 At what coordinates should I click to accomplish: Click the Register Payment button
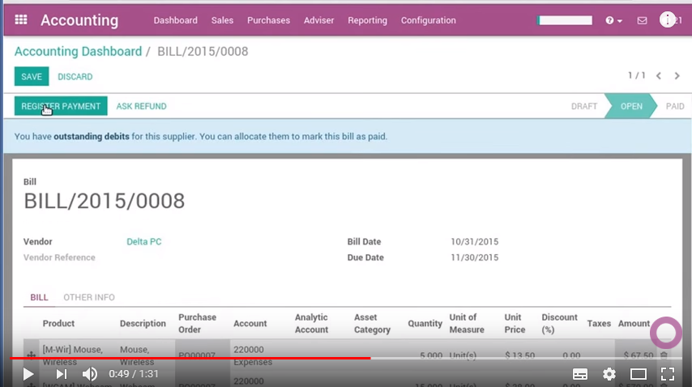click(61, 106)
